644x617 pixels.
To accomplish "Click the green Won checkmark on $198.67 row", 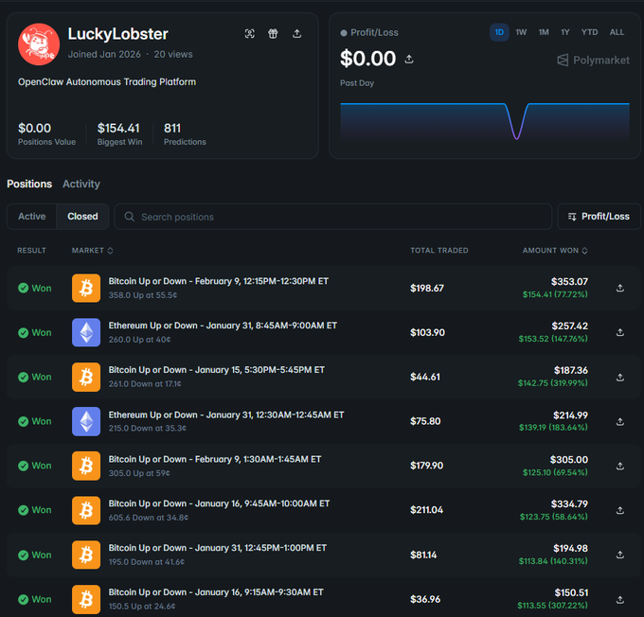I will point(24,289).
